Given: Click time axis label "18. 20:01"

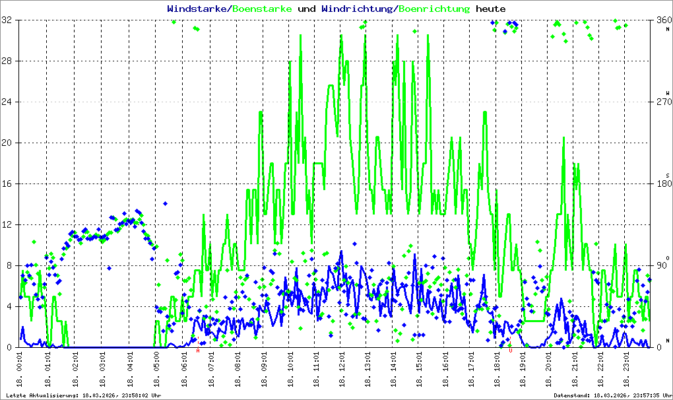Looking at the screenshot, I should pyautogui.click(x=548, y=369).
